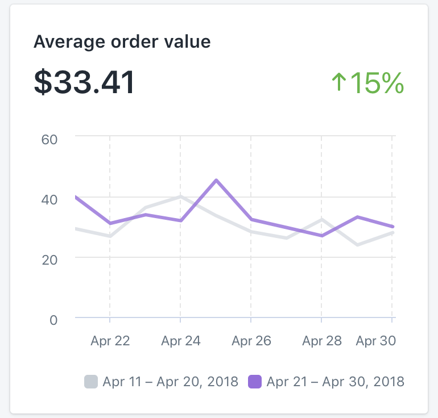Click the green upward arrow icon
438x418 pixels.
[338, 82]
